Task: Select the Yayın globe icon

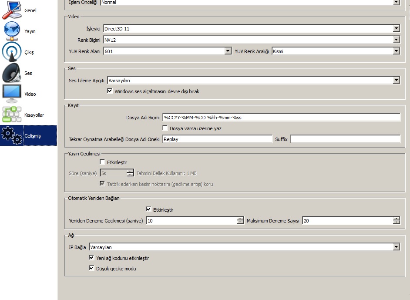Action: [x=12, y=31]
